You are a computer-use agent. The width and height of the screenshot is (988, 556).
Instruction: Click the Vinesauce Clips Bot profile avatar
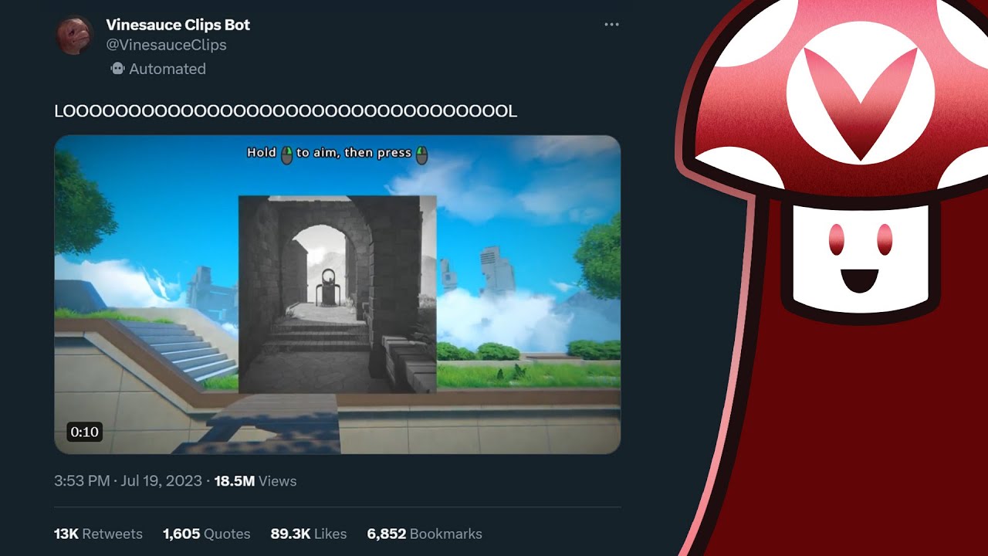click(x=74, y=36)
